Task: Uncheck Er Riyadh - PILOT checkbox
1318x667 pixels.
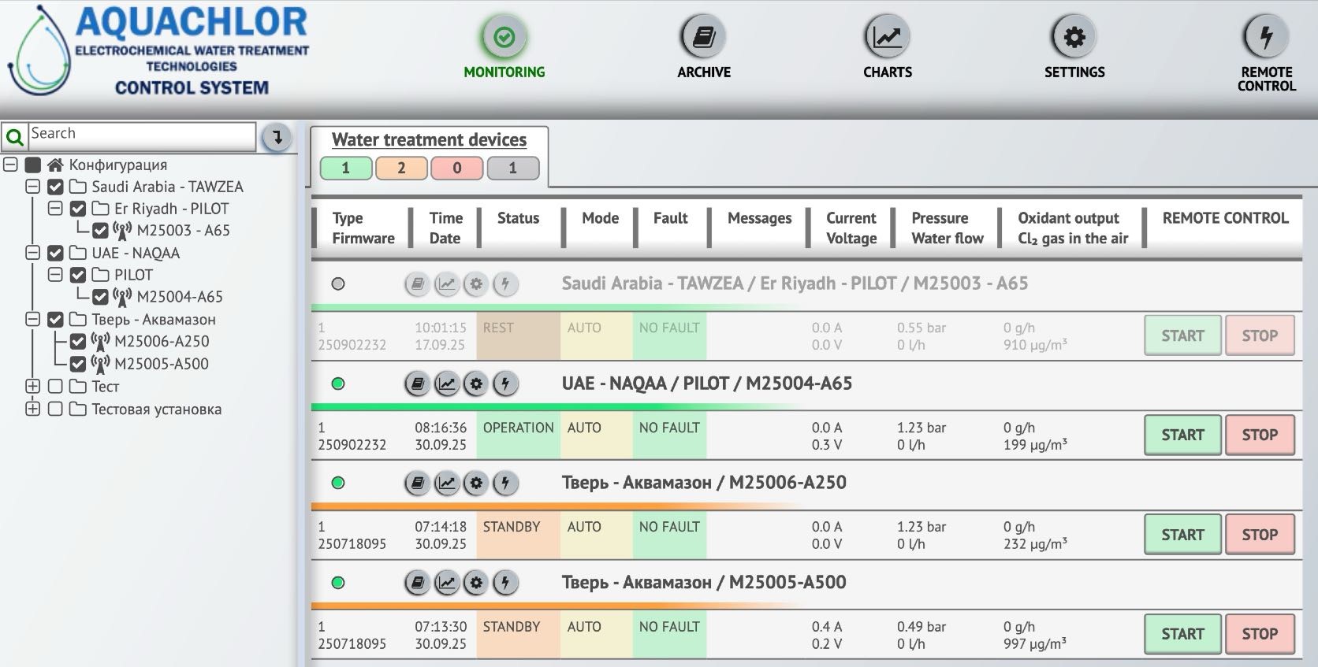Action: 77,209
